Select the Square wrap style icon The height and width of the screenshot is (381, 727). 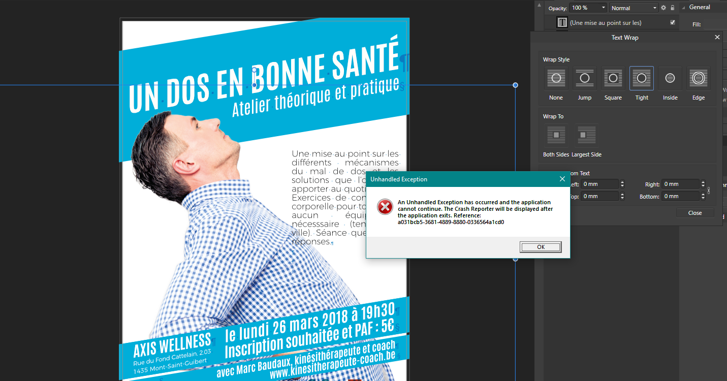(x=613, y=78)
